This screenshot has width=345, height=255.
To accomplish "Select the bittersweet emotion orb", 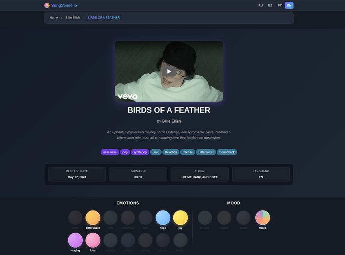I will coord(93,217).
